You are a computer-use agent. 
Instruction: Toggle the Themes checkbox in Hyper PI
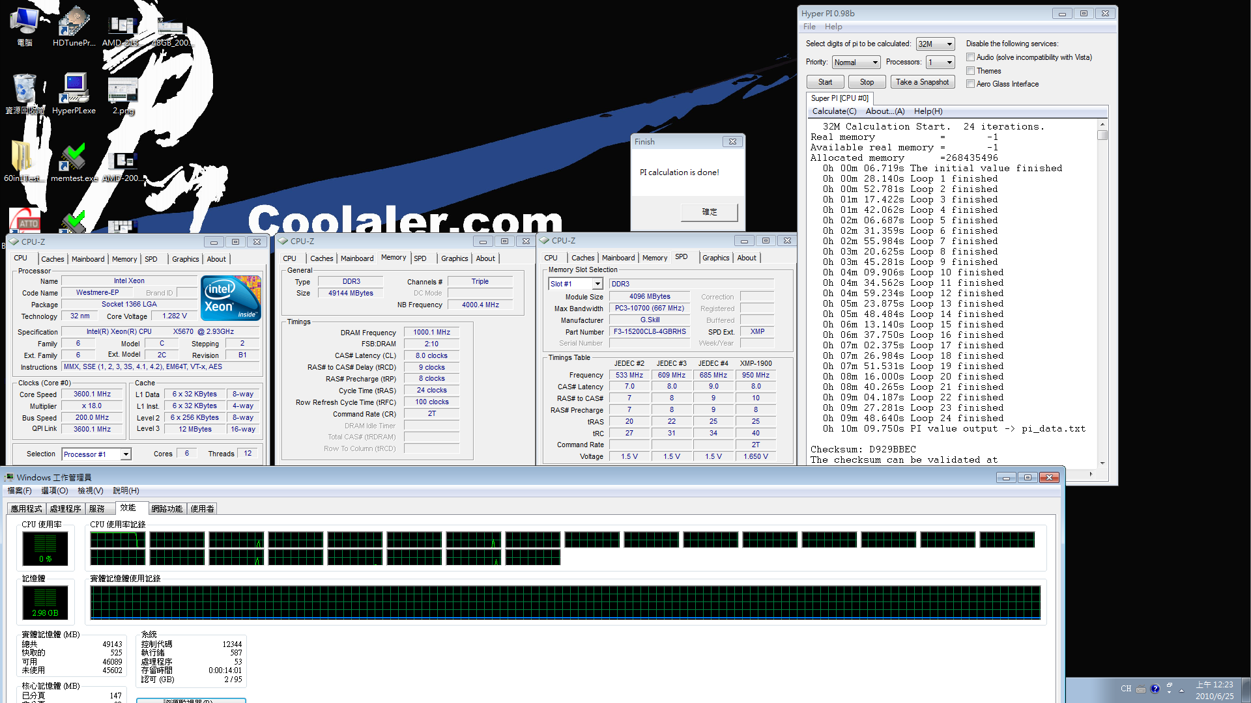click(x=971, y=70)
